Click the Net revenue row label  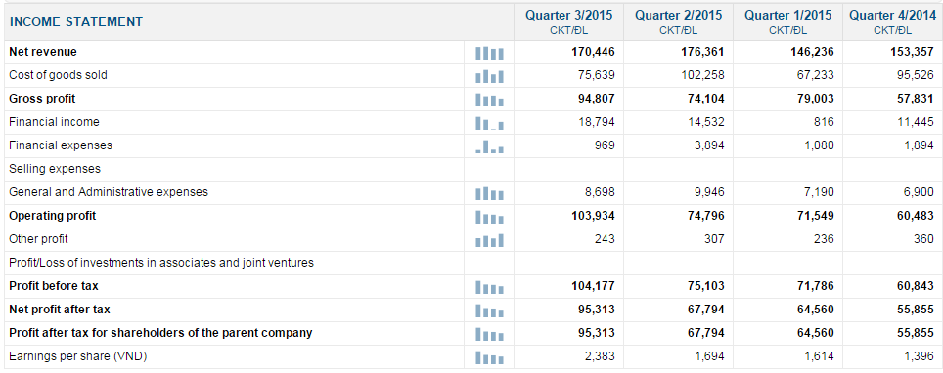click(43, 52)
